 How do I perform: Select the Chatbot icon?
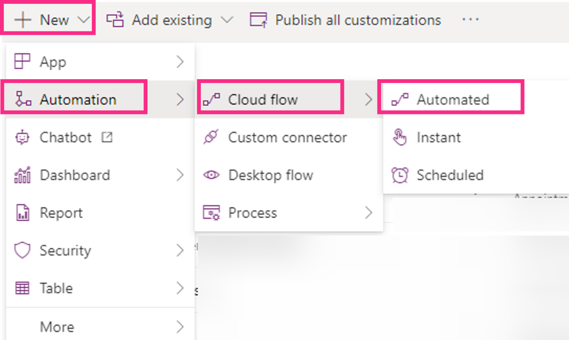tap(22, 137)
